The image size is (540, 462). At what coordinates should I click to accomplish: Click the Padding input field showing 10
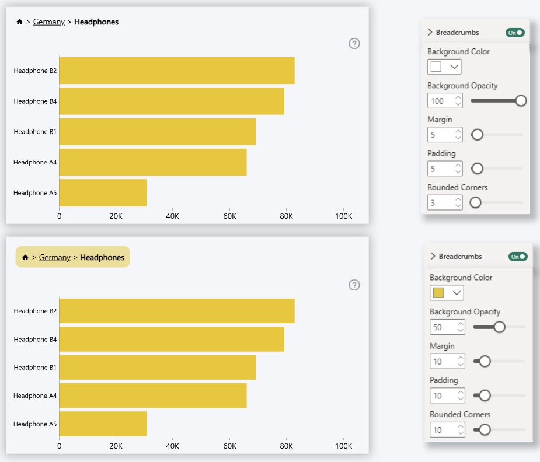click(443, 395)
